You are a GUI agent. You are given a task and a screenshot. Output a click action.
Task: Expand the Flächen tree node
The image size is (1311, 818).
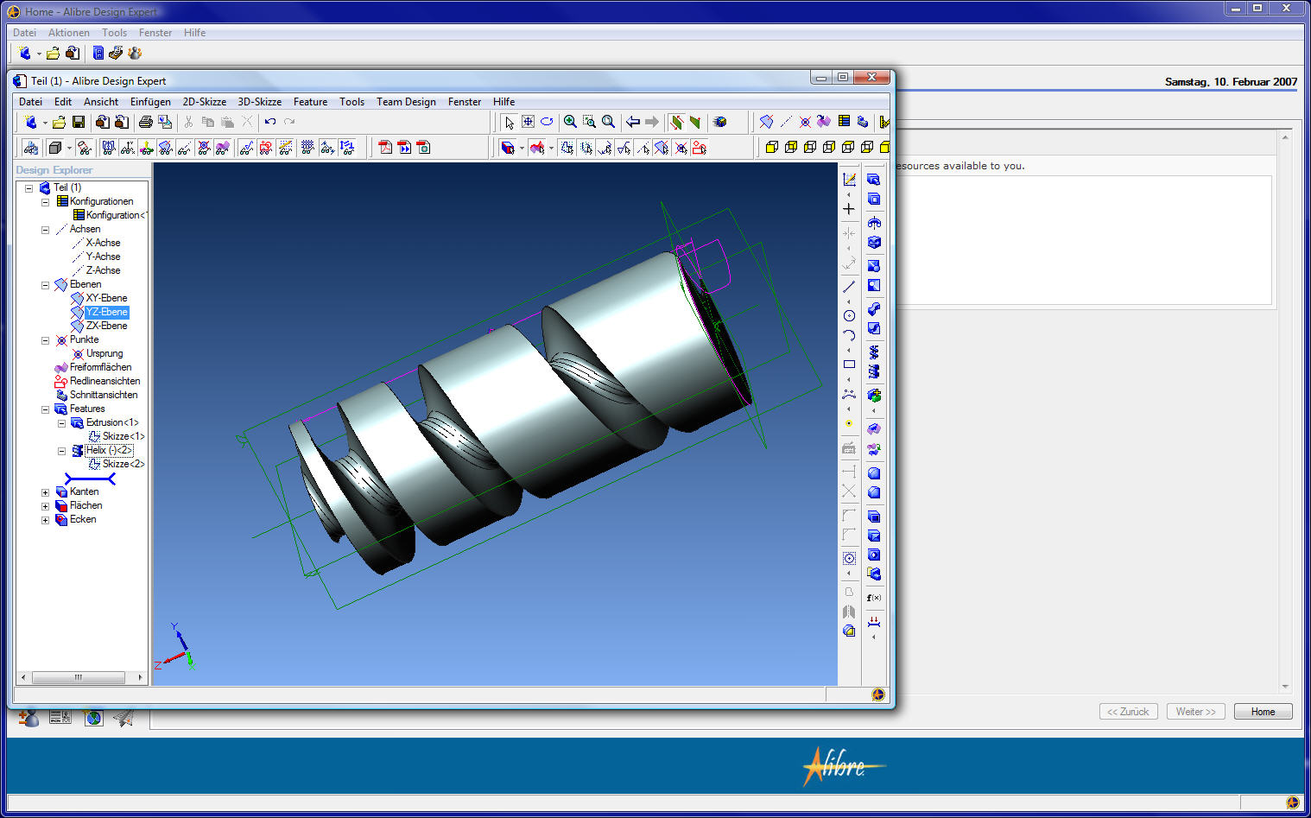pos(45,506)
